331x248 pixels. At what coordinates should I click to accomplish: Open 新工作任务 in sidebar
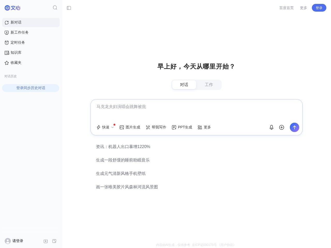31,33
